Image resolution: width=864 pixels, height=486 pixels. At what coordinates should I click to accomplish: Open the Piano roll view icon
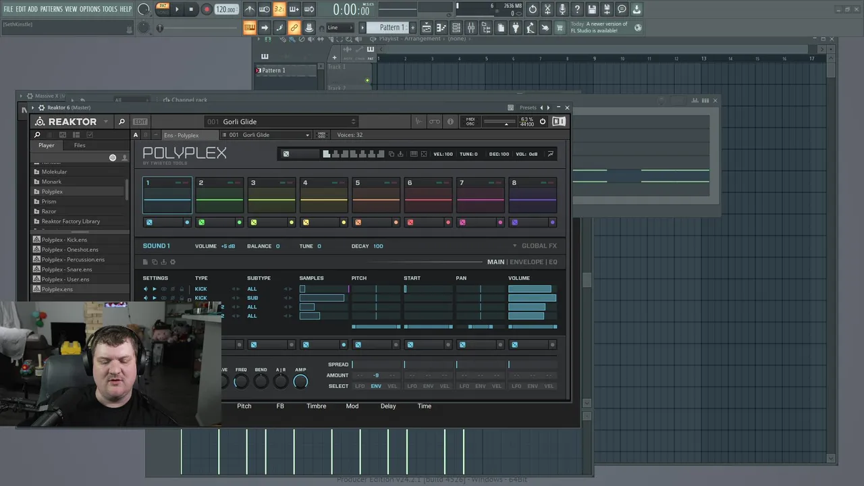pyautogui.click(x=441, y=28)
